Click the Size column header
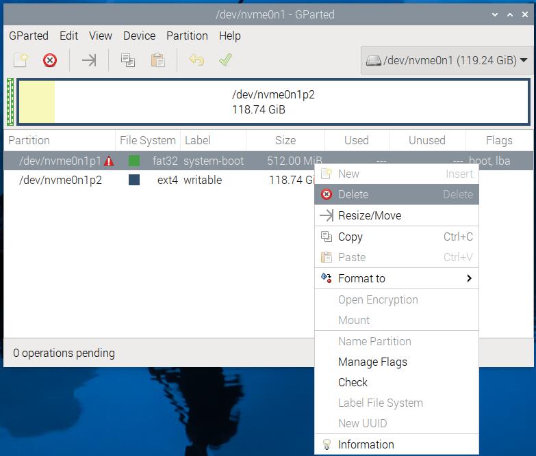 pyautogui.click(x=285, y=140)
